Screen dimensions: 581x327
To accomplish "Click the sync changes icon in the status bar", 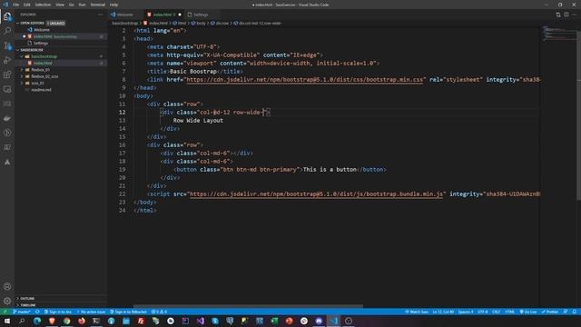I will click(37, 312).
